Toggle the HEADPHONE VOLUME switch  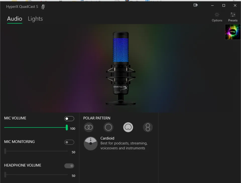(69, 166)
